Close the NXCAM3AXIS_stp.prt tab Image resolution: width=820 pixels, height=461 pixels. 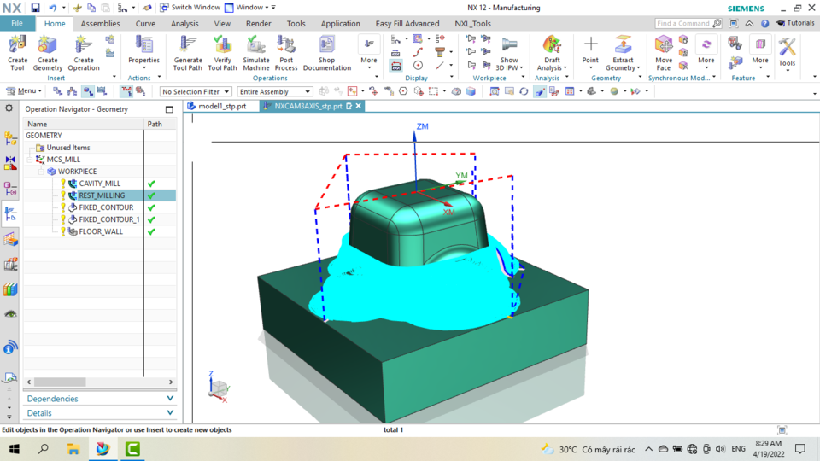click(x=358, y=106)
